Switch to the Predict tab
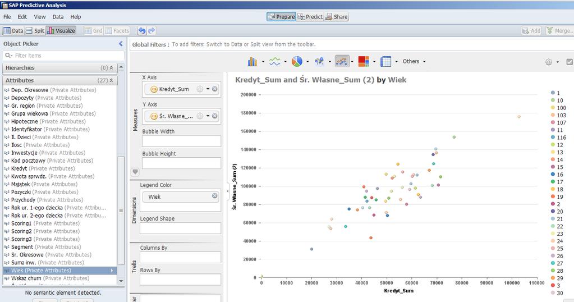Image resolution: width=574 pixels, height=302 pixels. pyautogui.click(x=310, y=17)
